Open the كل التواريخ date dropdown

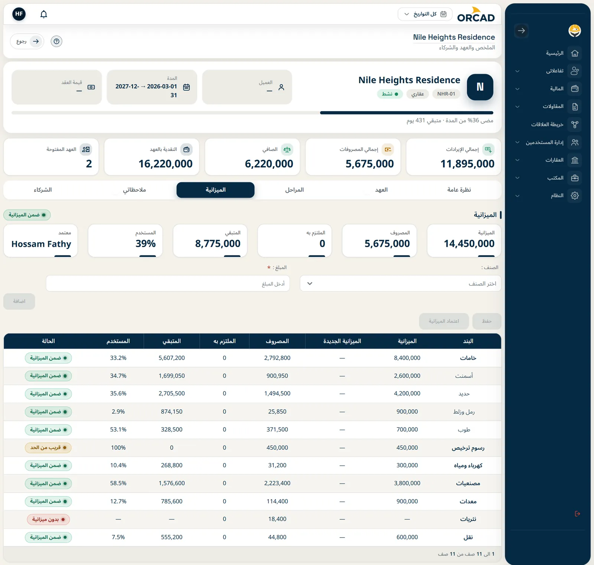click(425, 14)
